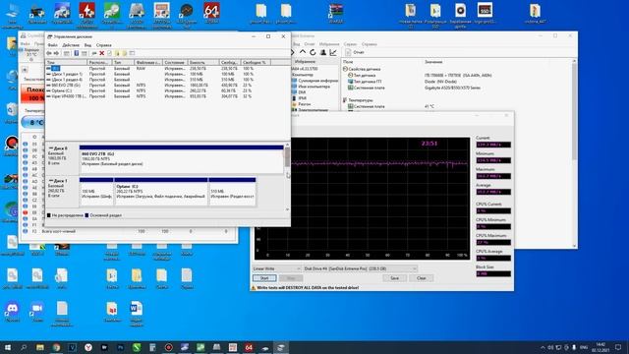The height and width of the screenshot is (354, 629).
Task: Open the Word document desktop icon
Action: (x=137, y=314)
